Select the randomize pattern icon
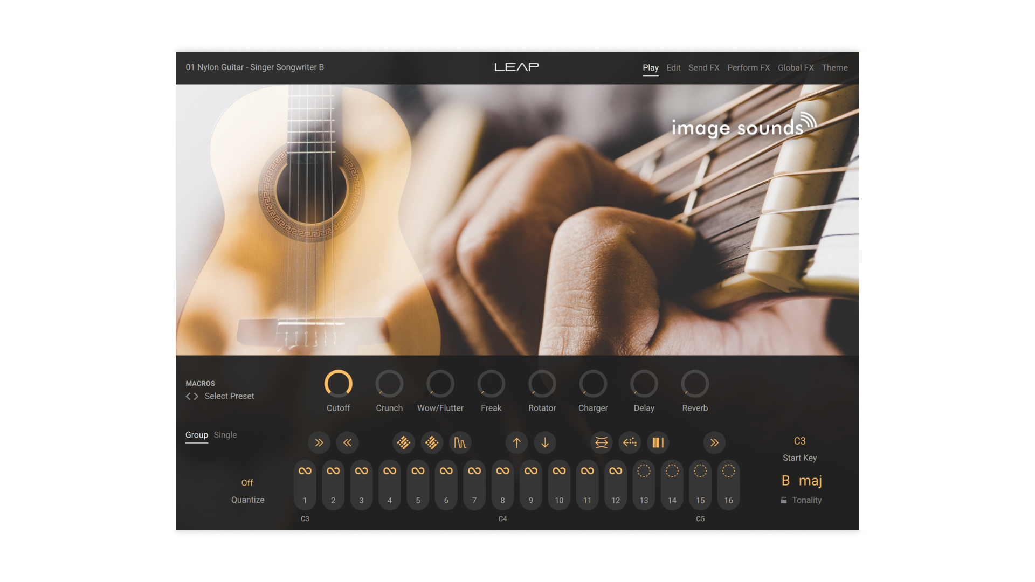Screen dimensions: 1035x582 403,442
